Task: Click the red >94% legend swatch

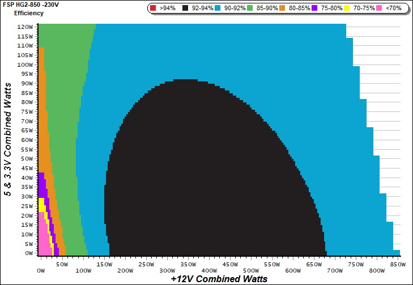Action: pyautogui.click(x=154, y=8)
